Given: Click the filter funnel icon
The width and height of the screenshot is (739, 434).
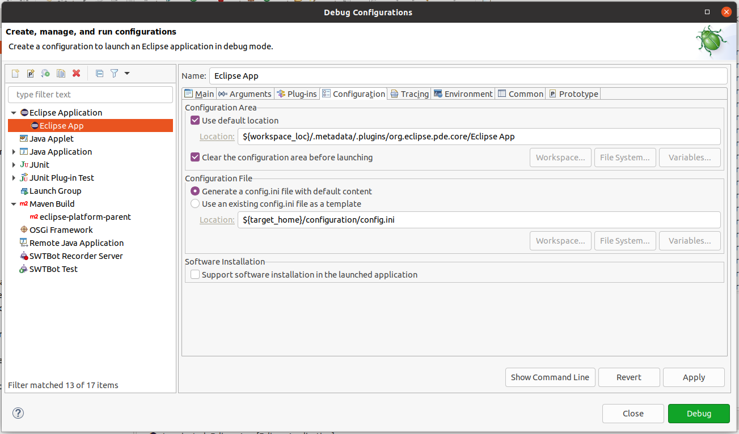Looking at the screenshot, I should coord(114,73).
